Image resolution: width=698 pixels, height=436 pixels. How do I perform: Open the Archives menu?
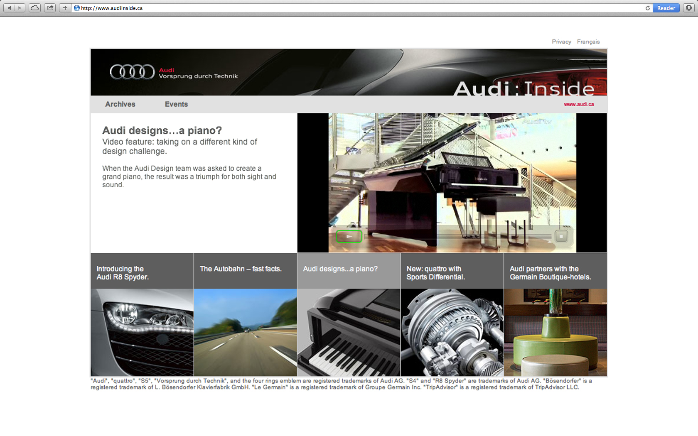tap(120, 104)
